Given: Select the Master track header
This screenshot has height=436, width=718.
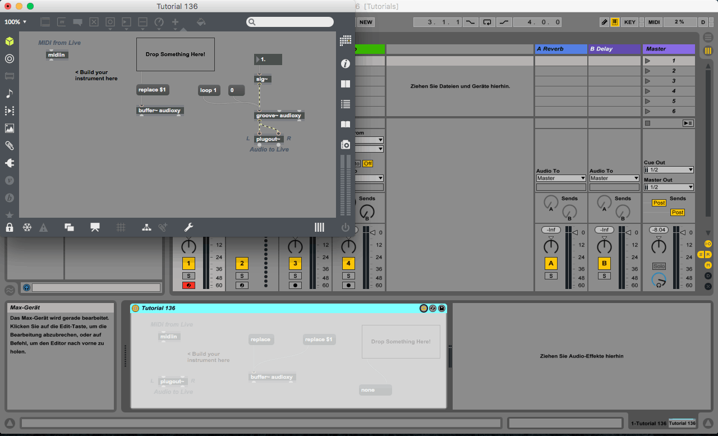Looking at the screenshot, I should coord(669,49).
